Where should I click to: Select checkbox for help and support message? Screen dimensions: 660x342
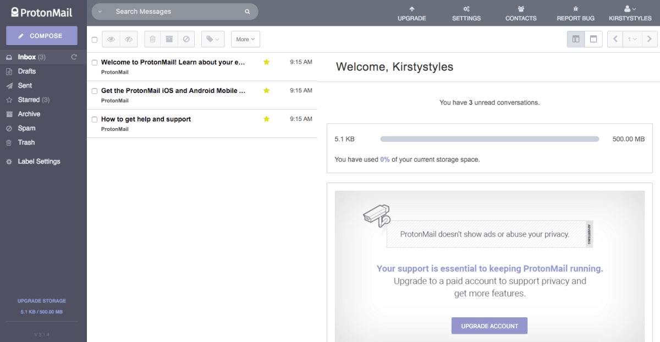tap(95, 119)
